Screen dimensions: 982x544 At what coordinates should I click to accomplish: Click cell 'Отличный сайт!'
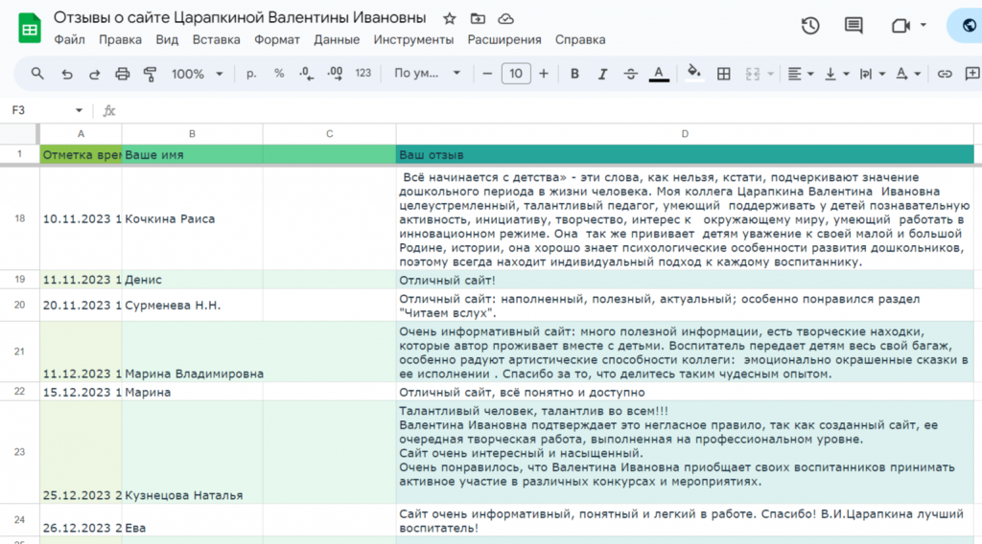coord(685,280)
